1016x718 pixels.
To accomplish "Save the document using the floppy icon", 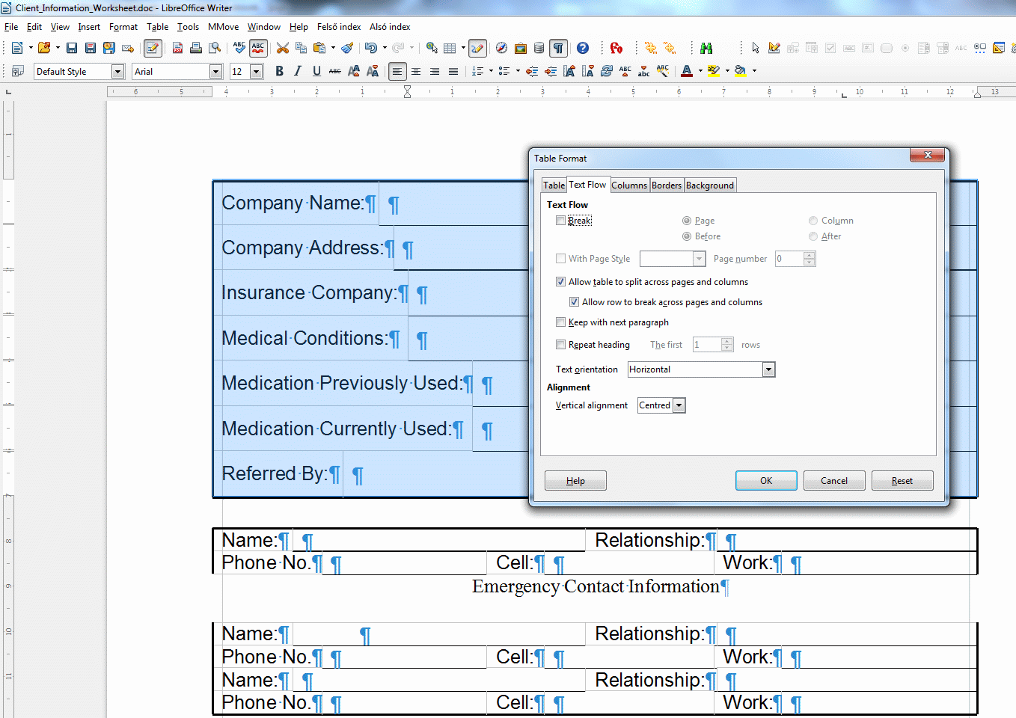I will (72, 48).
